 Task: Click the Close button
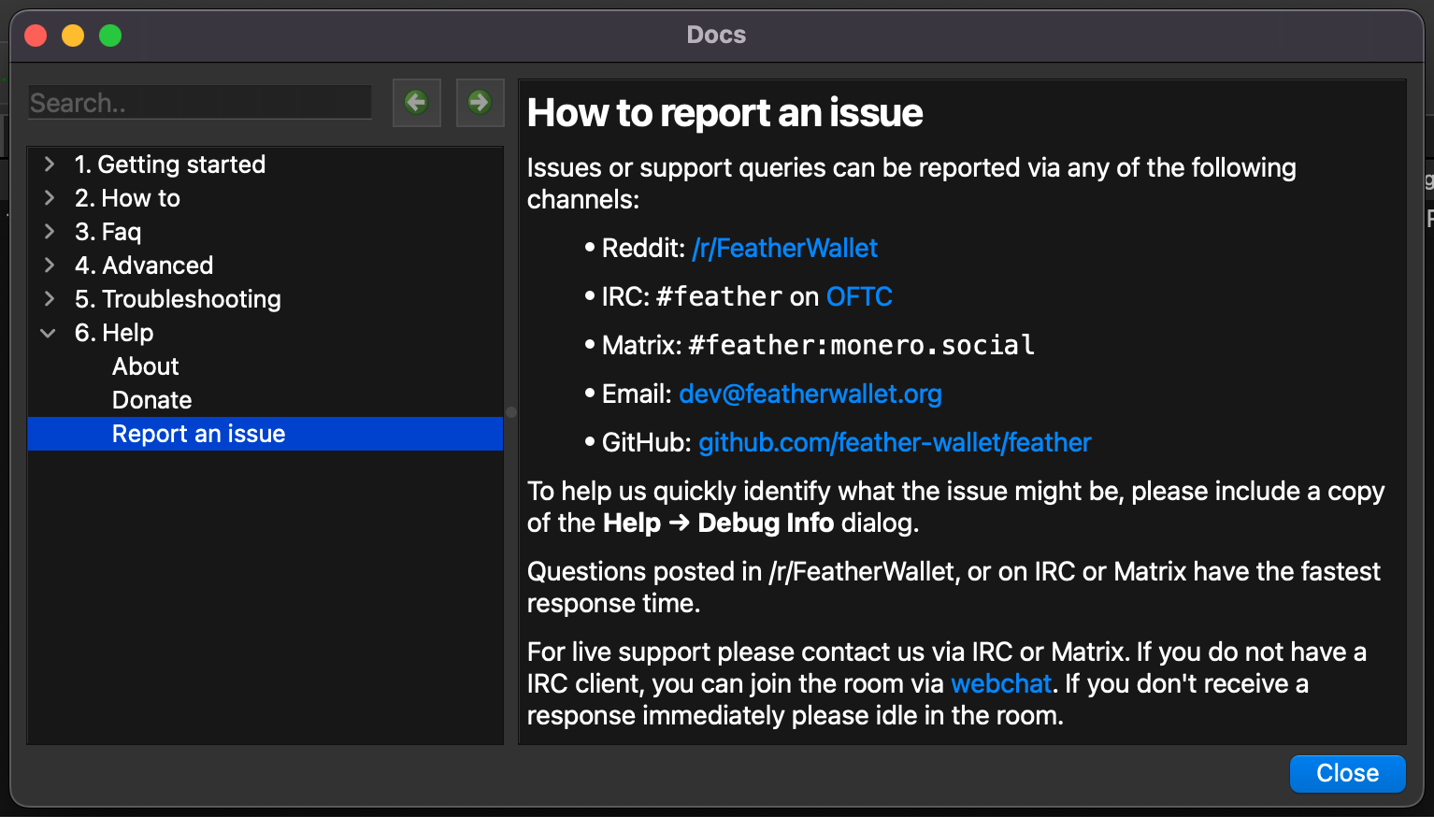pos(1347,773)
